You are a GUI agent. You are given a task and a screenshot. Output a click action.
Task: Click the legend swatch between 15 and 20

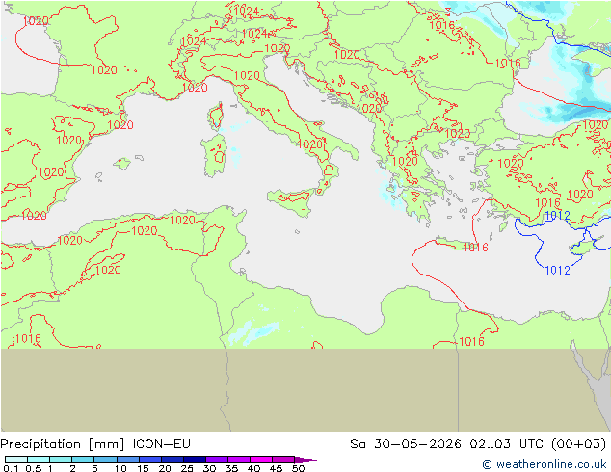(150, 459)
